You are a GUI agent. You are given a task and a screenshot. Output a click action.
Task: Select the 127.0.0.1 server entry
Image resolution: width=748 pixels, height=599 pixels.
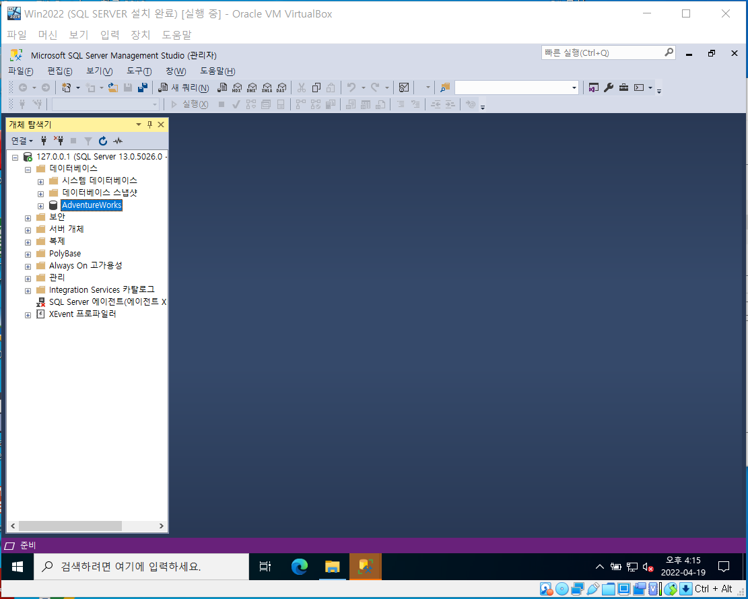102,156
